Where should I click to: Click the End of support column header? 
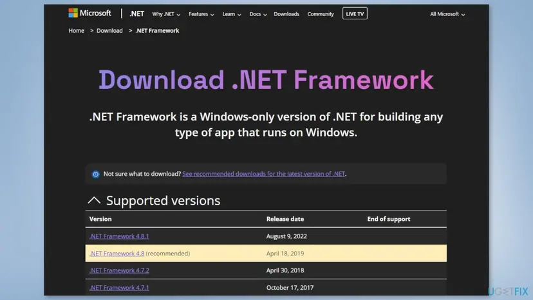point(389,219)
